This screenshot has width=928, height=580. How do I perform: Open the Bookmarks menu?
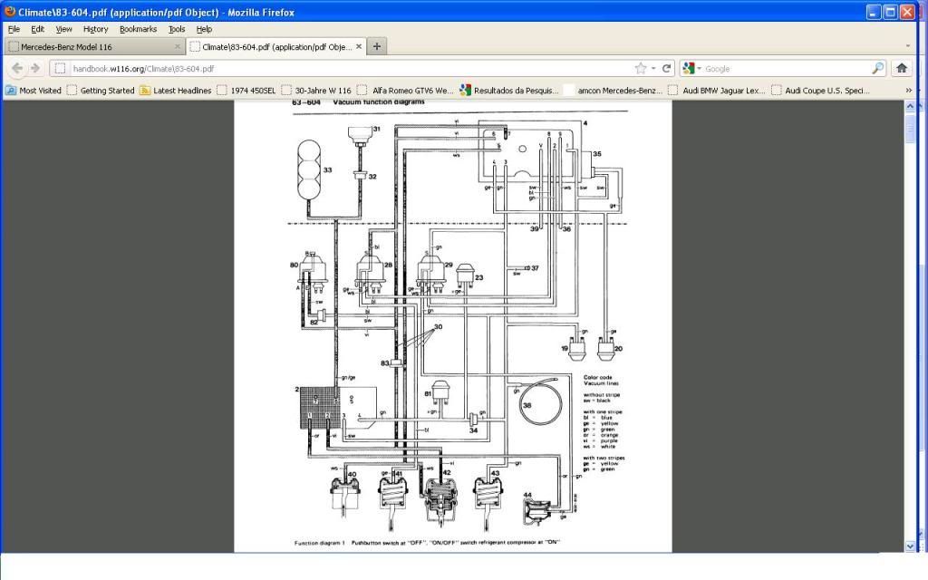(x=138, y=29)
